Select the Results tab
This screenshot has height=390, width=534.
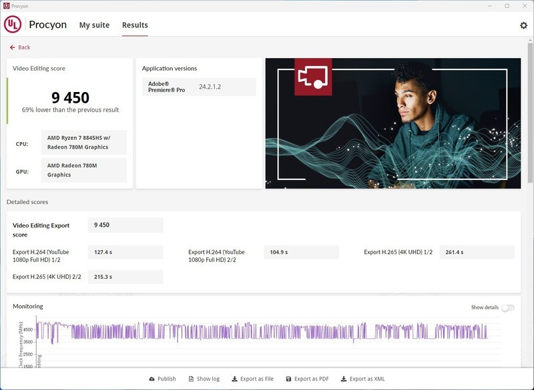pyautogui.click(x=135, y=25)
